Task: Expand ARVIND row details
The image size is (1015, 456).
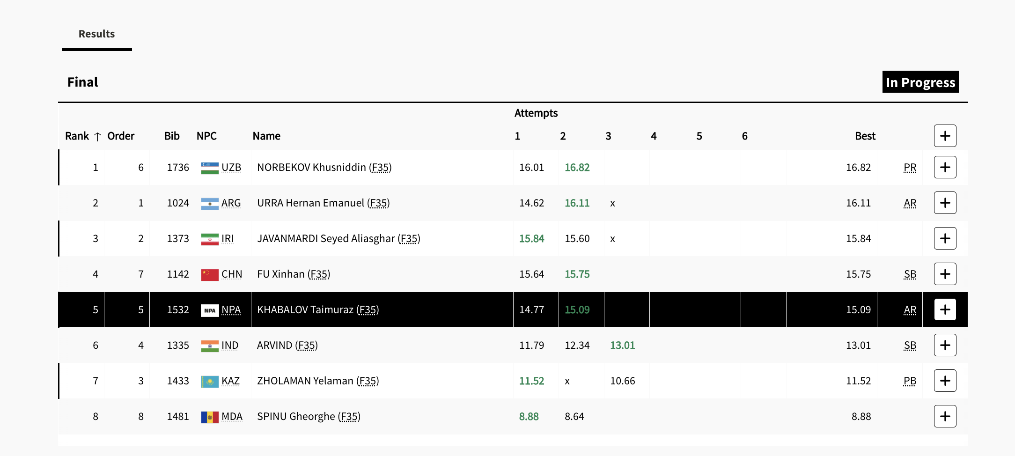Action: tap(945, 345)
